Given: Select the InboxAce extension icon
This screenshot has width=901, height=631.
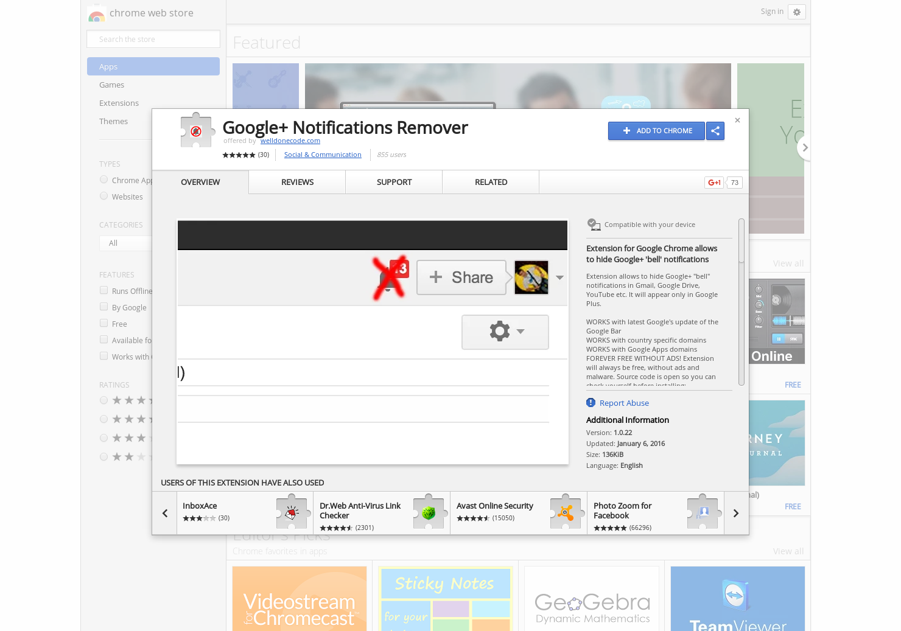Looking at the screenshot, I should click(x=292, y=512).
